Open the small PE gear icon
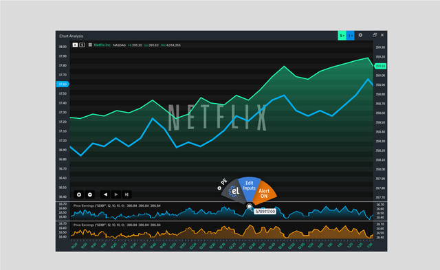440x270 pixels. tap(219, 188)
